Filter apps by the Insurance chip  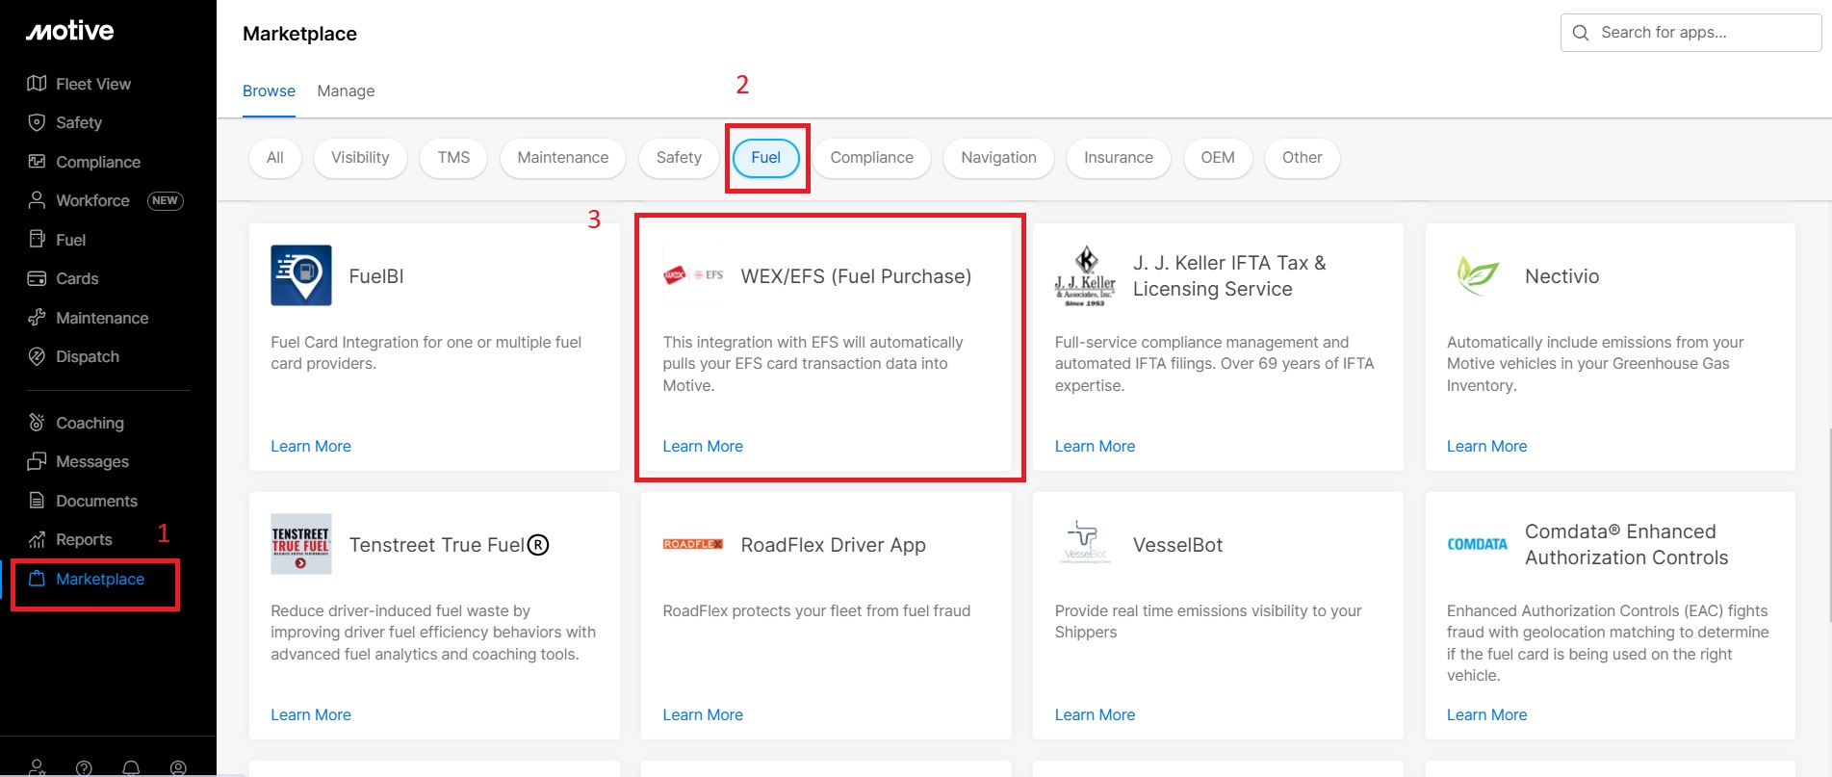tap(1118, 158)
